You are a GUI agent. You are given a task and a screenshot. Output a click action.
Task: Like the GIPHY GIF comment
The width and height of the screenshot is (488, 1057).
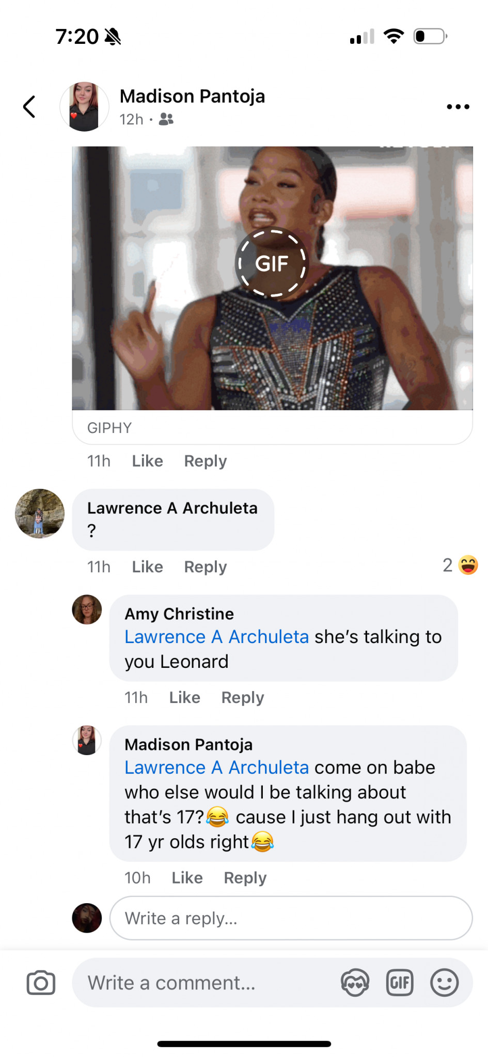coord(147,461)
